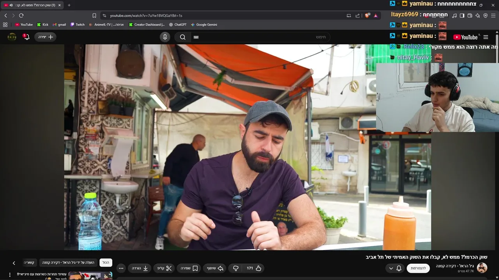Click the share page icon in address bar
499x280 pixels.
click(357, 16)
